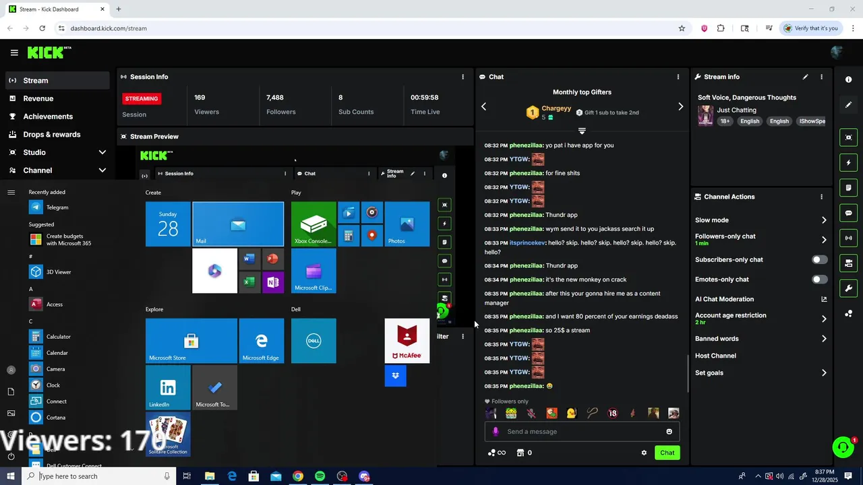Click the chat bubble icon in right rail
Screen dimensions: 863x485
[848, 213]
